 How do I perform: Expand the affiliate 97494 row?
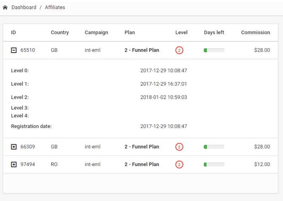(x=14, y=165)
